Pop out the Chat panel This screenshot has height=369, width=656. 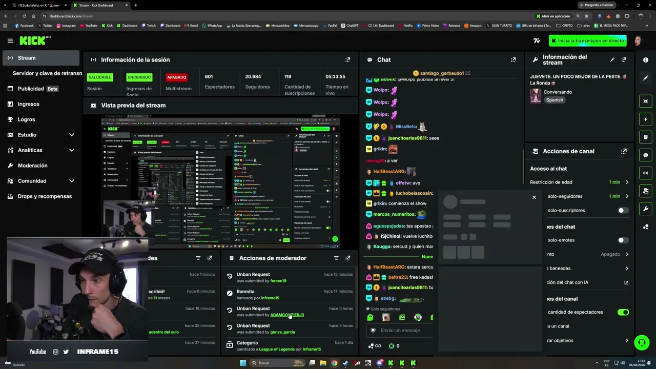[x=513, y=59]
